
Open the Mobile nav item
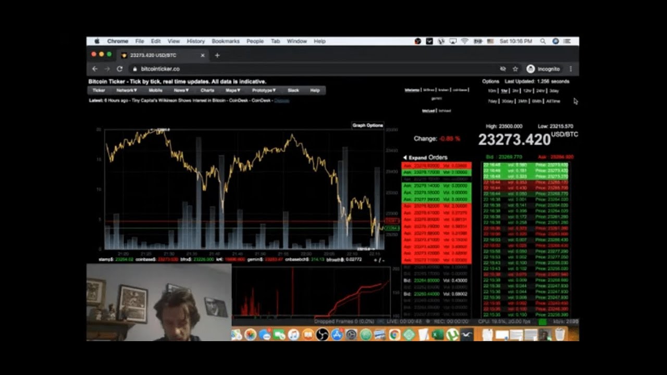[155, 90]
